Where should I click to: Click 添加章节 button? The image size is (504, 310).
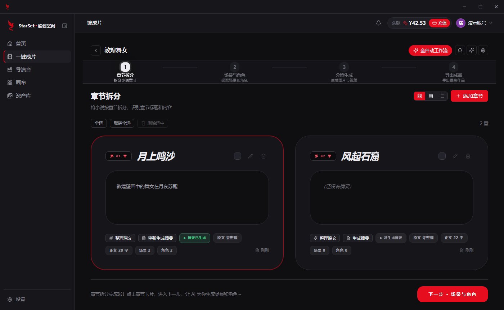click(x=469, y=96)
